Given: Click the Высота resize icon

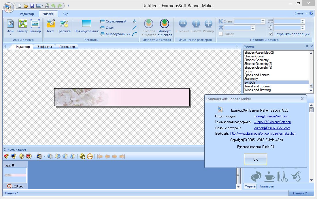Looking at the screenshot, I should coord(196,26).
